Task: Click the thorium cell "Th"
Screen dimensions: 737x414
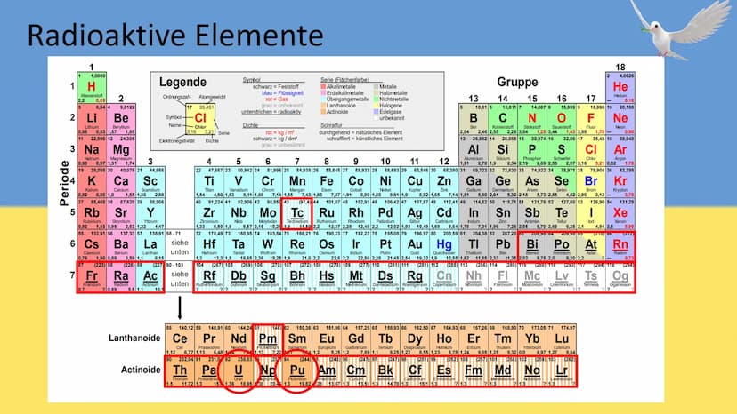Action: point(180,370)
